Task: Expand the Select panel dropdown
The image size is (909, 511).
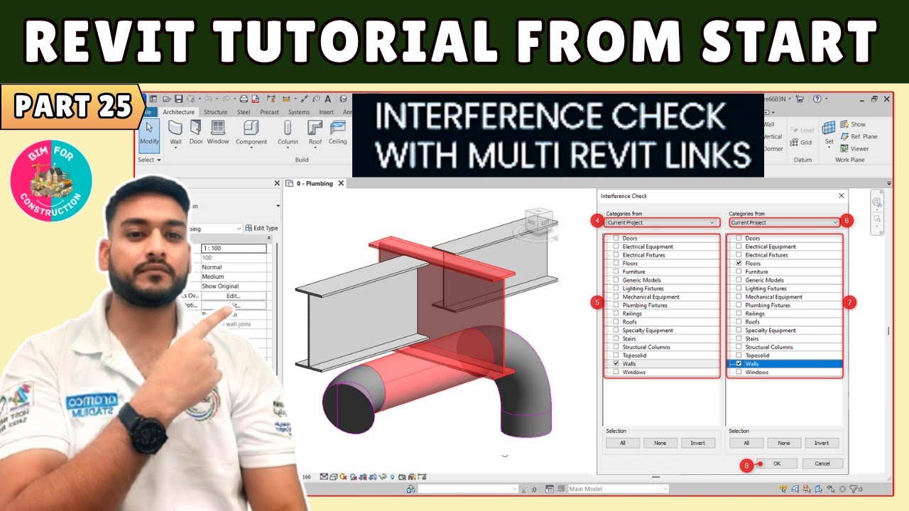Action: 149,160
